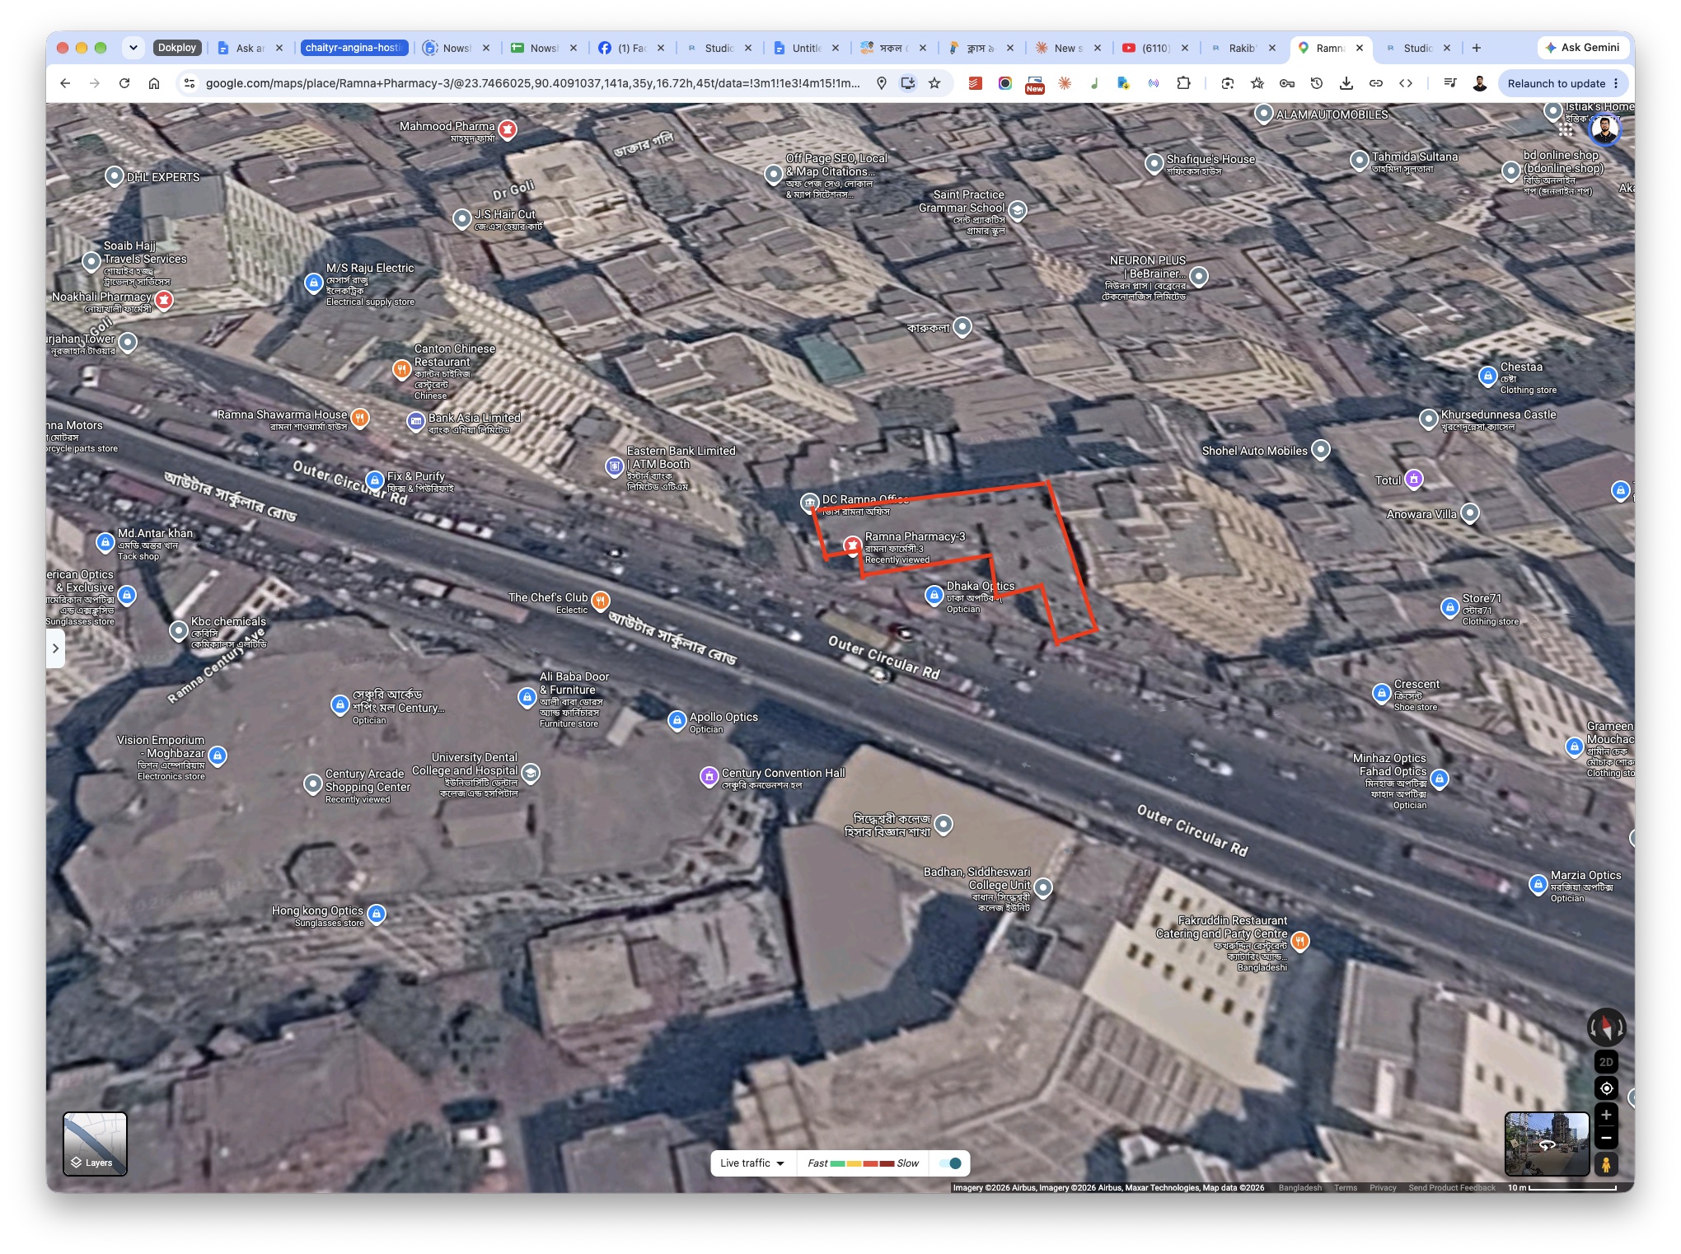
Task: Open the tab search dropdown arrow
Action: pyautogui.click(x=133, y=48)
